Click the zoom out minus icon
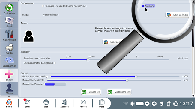The height and width of the screenshot is (109, 195). (x=147, y=104)
